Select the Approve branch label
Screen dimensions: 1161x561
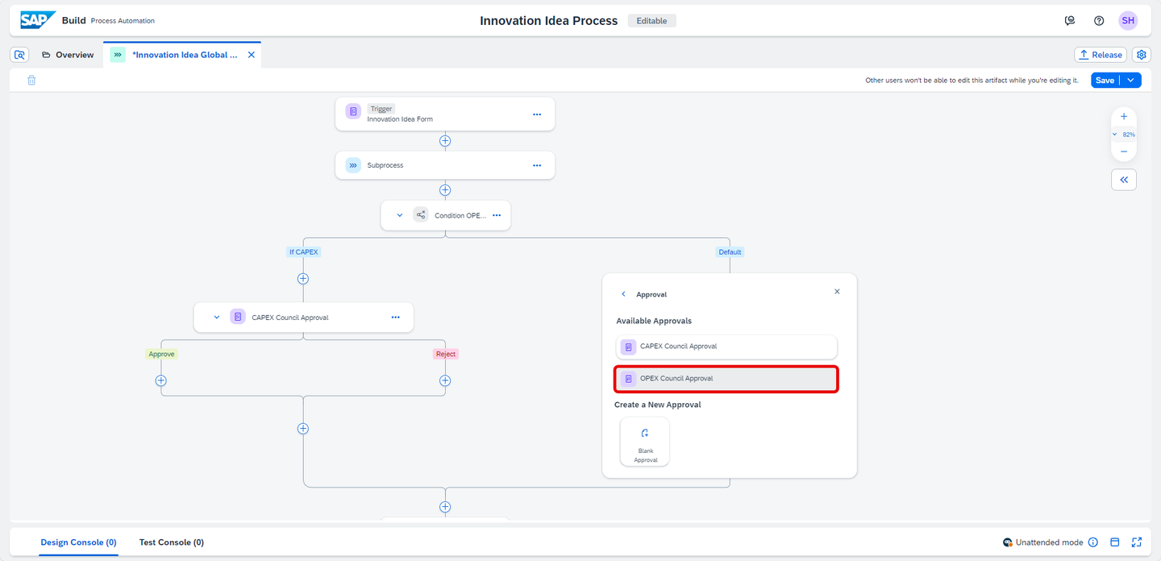coord(161,354)
